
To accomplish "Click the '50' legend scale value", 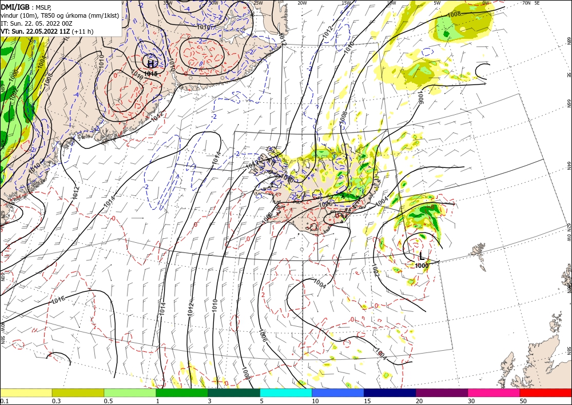I will pyautogui.click(x=523, y=401).
